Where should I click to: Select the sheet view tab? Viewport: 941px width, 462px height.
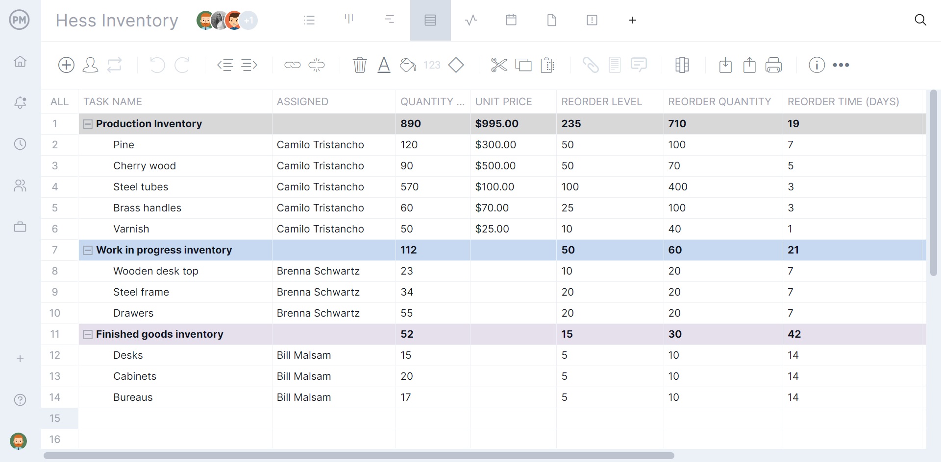pos(430,20)
